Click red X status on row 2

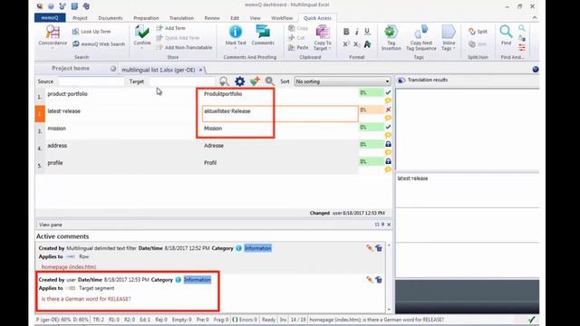[388, 110]
